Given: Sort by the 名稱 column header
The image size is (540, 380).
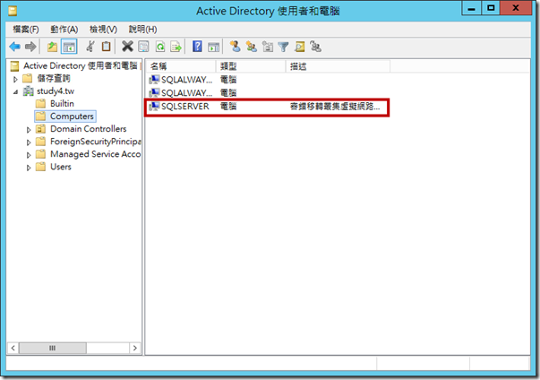Looking at the screenshot, I should point(181,66).
